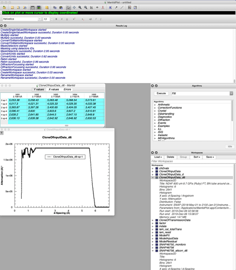Click table cell 2,650.53
236x270 pixels.
pos(94,118)
